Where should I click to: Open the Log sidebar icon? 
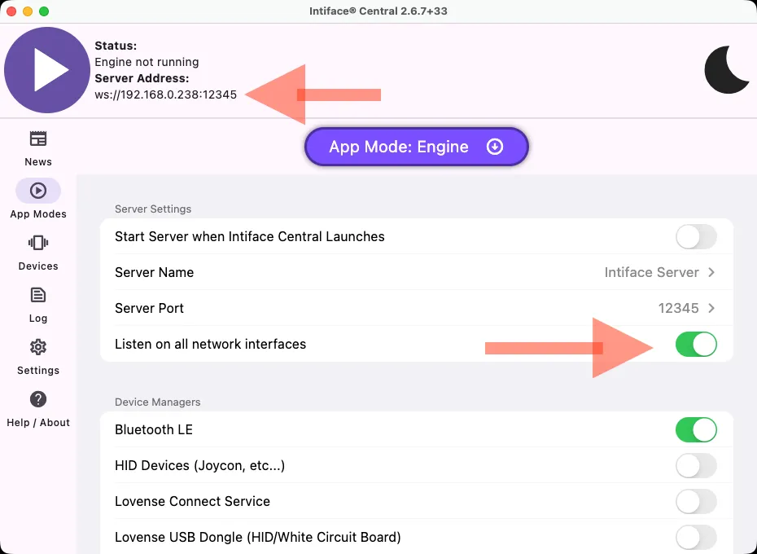(37, 295)
